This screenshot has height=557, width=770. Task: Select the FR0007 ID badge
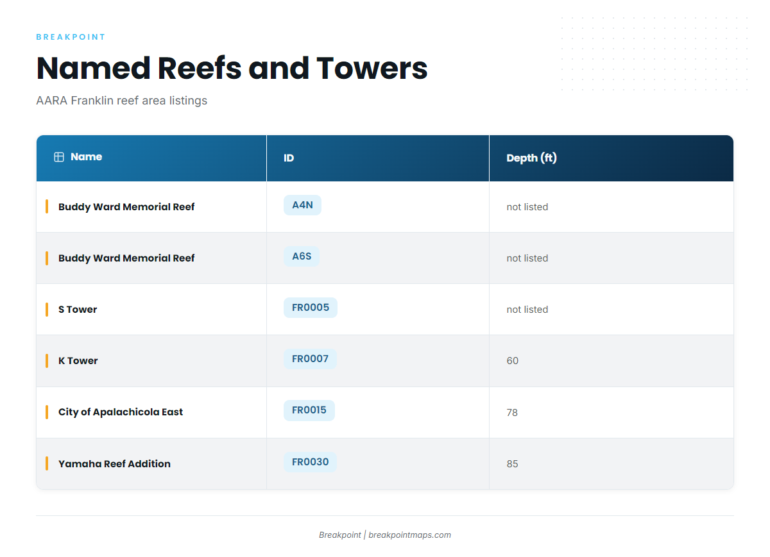[310, 359]
